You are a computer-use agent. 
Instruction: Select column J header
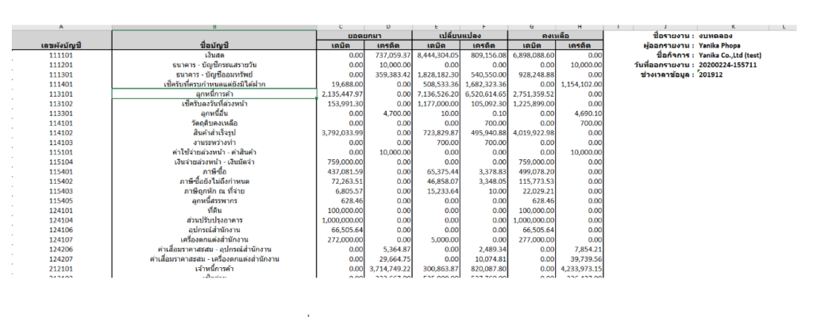[x=665, y=27]
